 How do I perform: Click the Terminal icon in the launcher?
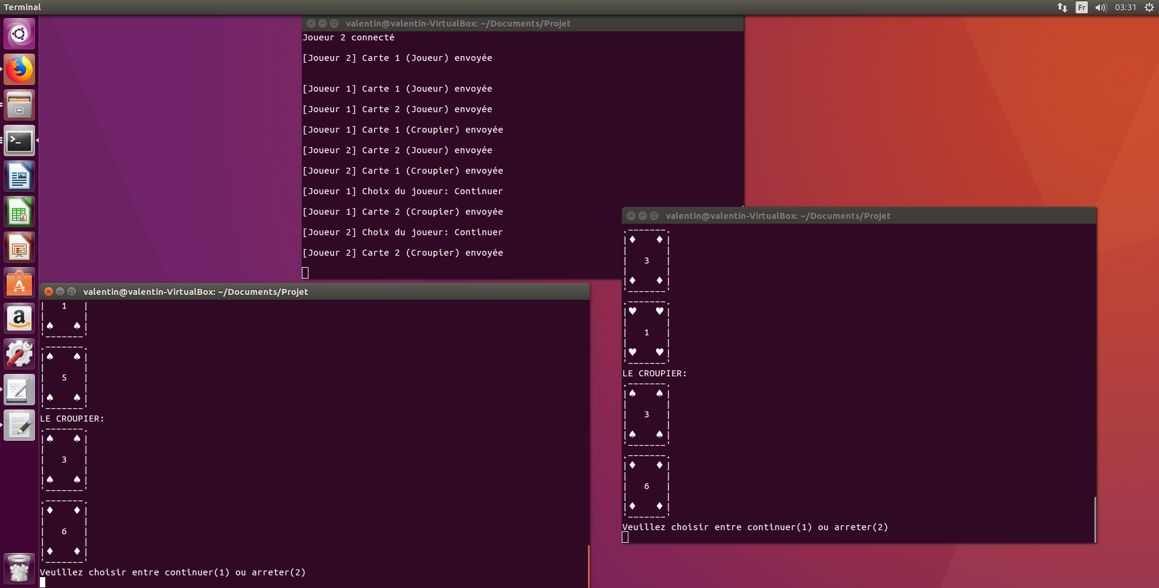[19, 141]
